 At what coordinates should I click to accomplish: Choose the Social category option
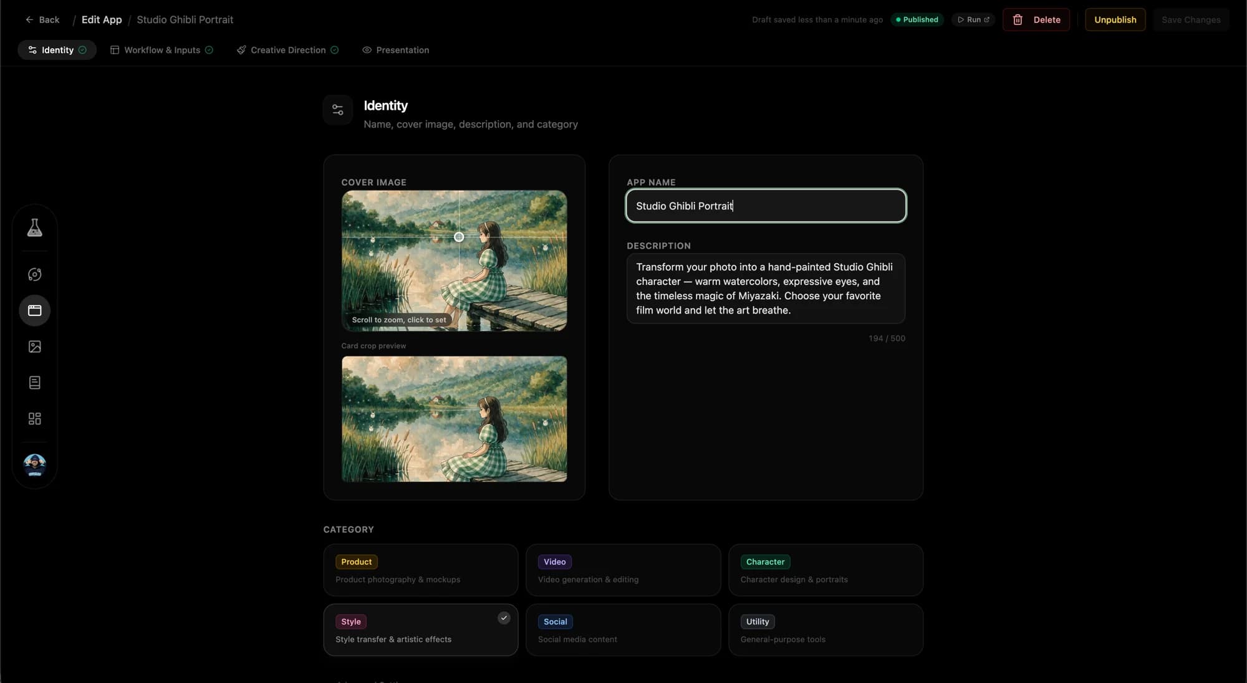(623, 630)
